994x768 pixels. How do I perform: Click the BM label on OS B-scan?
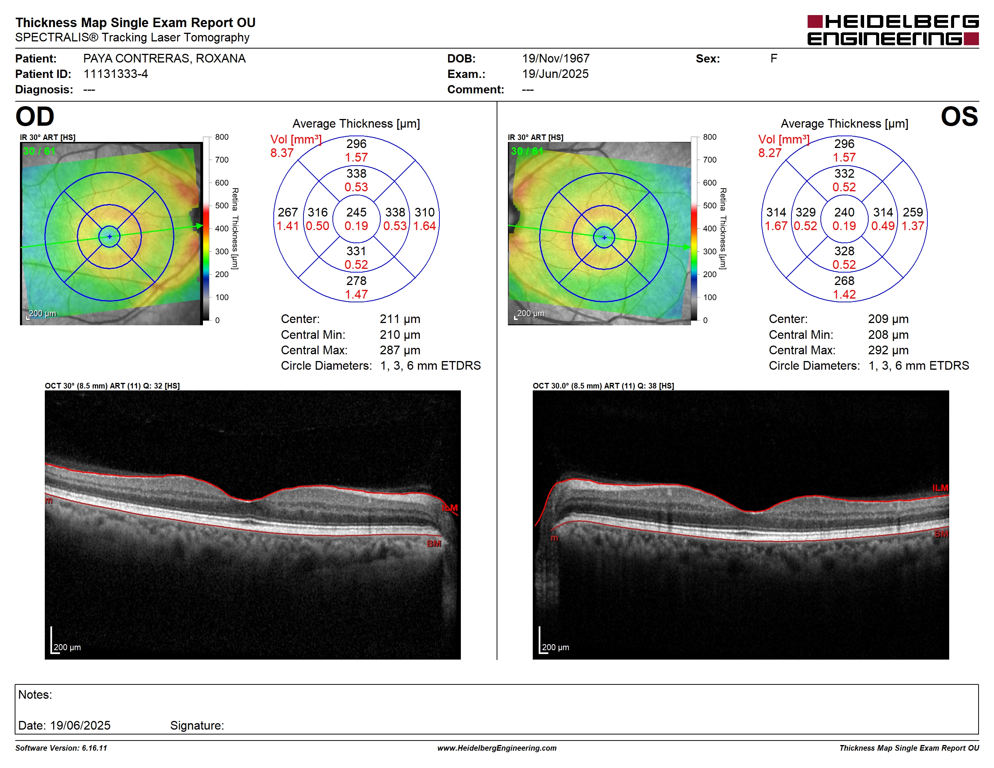coord(942,534)
